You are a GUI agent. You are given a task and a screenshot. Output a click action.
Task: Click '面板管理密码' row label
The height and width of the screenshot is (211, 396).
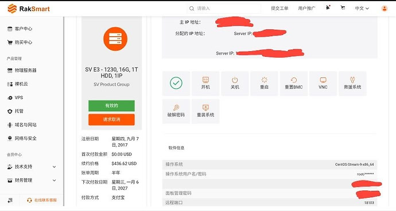click(178, 193)
